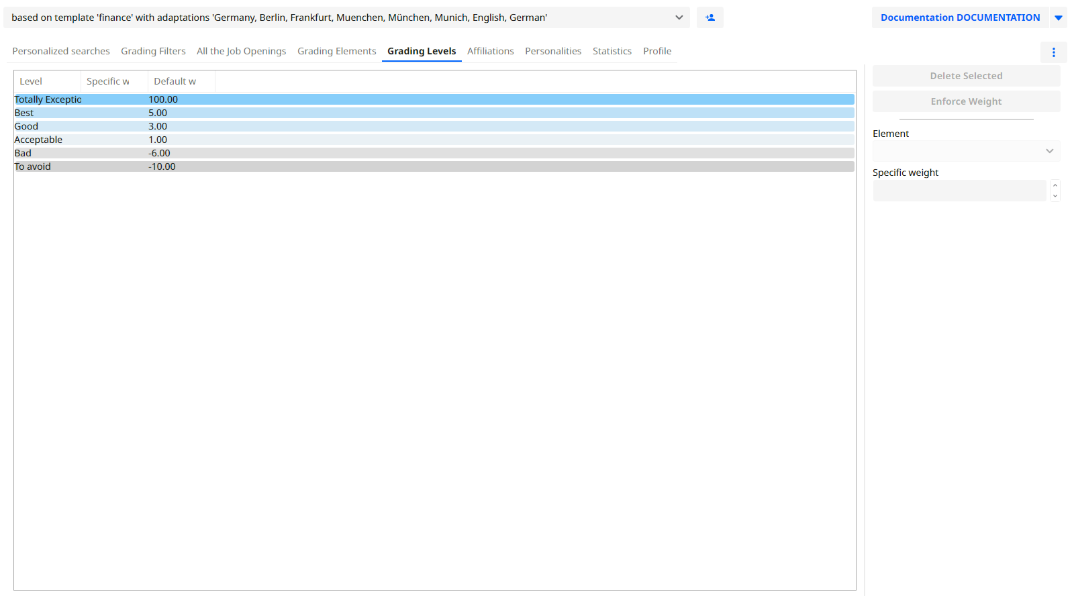Open the Affiliations tab
Screen dimensions: 1074x604
490,51
